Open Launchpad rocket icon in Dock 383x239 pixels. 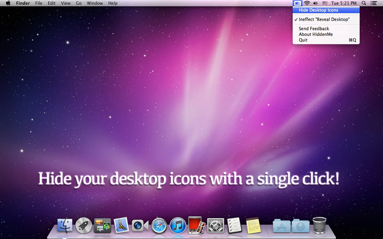83,225
